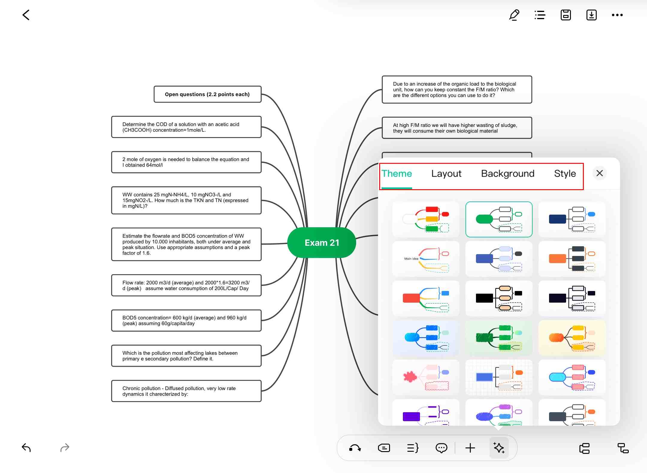Undo the last action
The image size is (647, 473).
[x=26, y=448]
